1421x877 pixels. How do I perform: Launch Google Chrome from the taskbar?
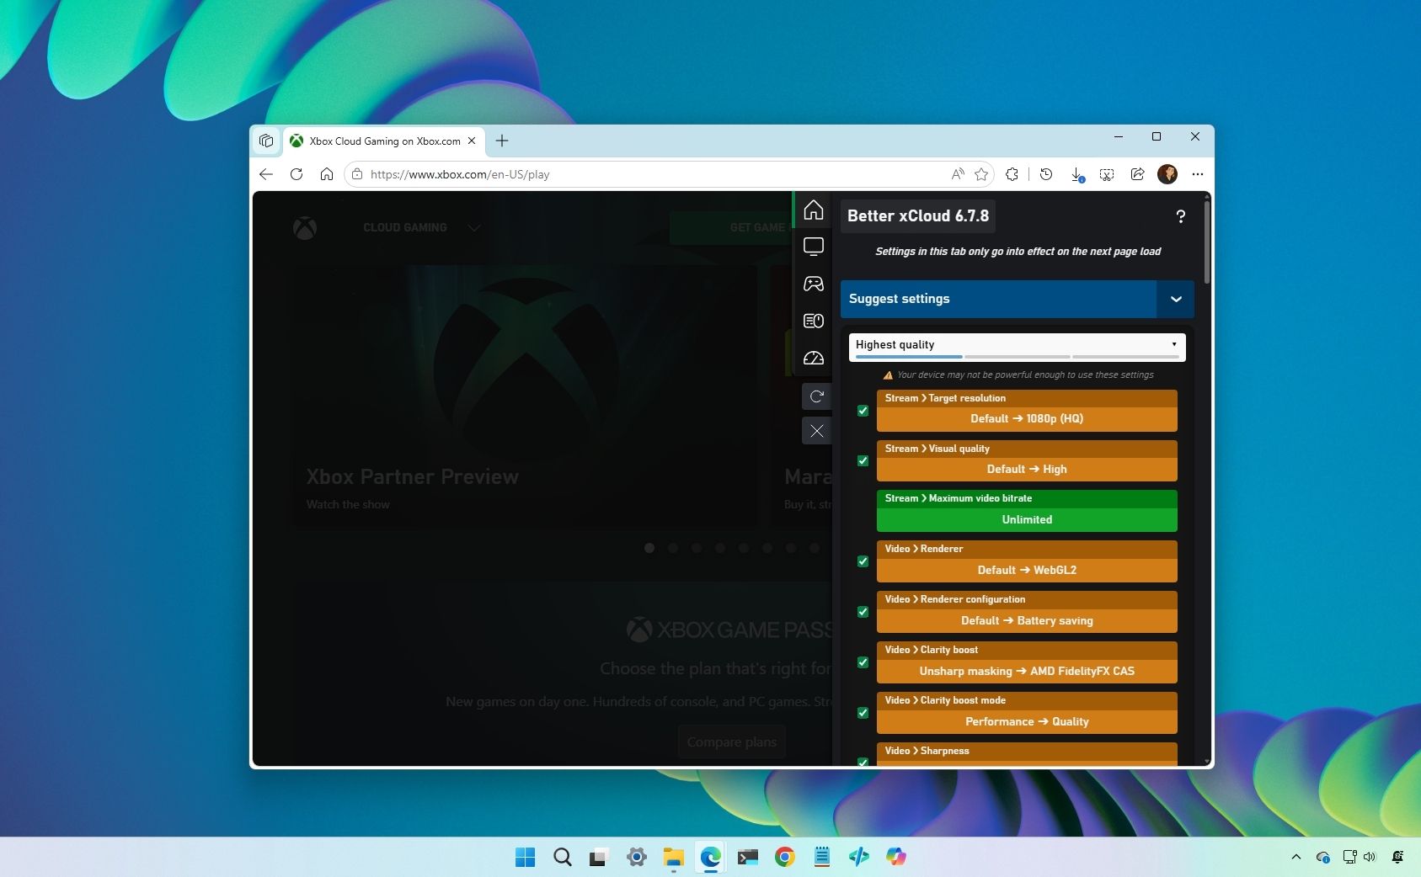785,857
